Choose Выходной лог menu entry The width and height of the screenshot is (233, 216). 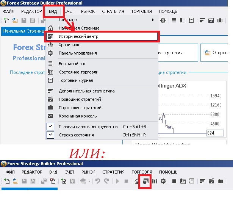click(102, 64)
